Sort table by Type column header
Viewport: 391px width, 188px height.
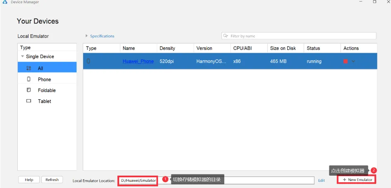pyautogui.click(x=101, y=48)
